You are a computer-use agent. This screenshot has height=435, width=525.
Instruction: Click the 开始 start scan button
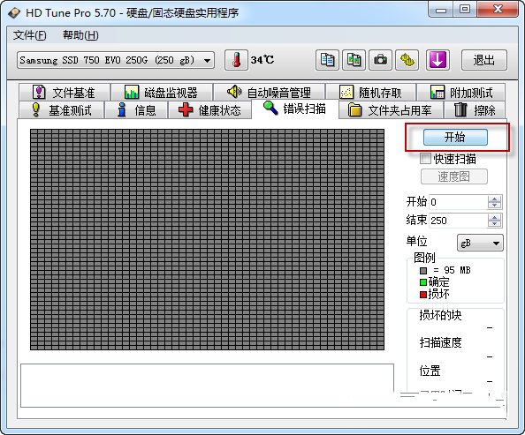[x=455, y=137]
